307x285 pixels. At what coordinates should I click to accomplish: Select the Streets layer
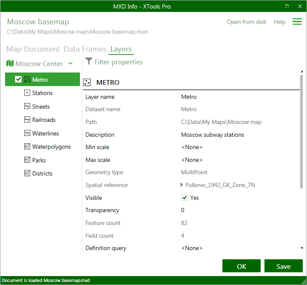pos(41,107)
